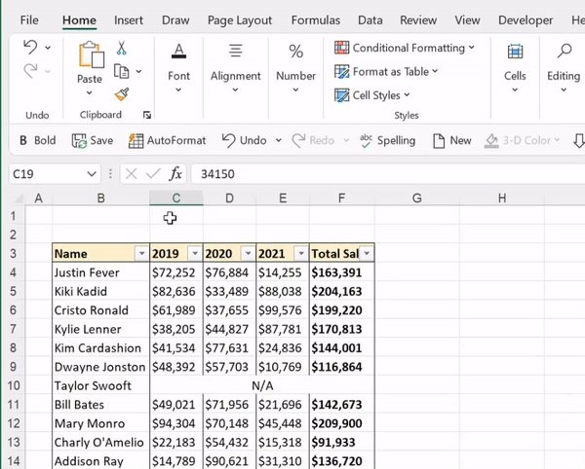585x469 pixels.
Task: Select column F header
Action: (x=342, y=198)
